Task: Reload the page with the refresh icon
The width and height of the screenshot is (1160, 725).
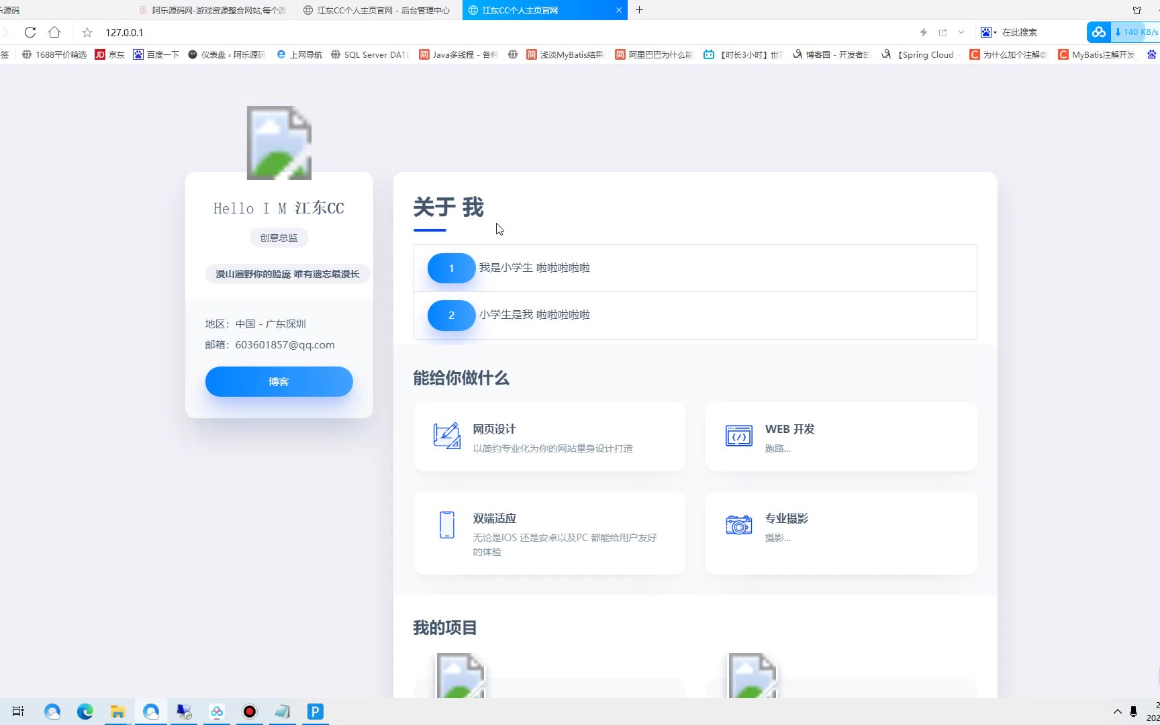Action: [30, 32]
